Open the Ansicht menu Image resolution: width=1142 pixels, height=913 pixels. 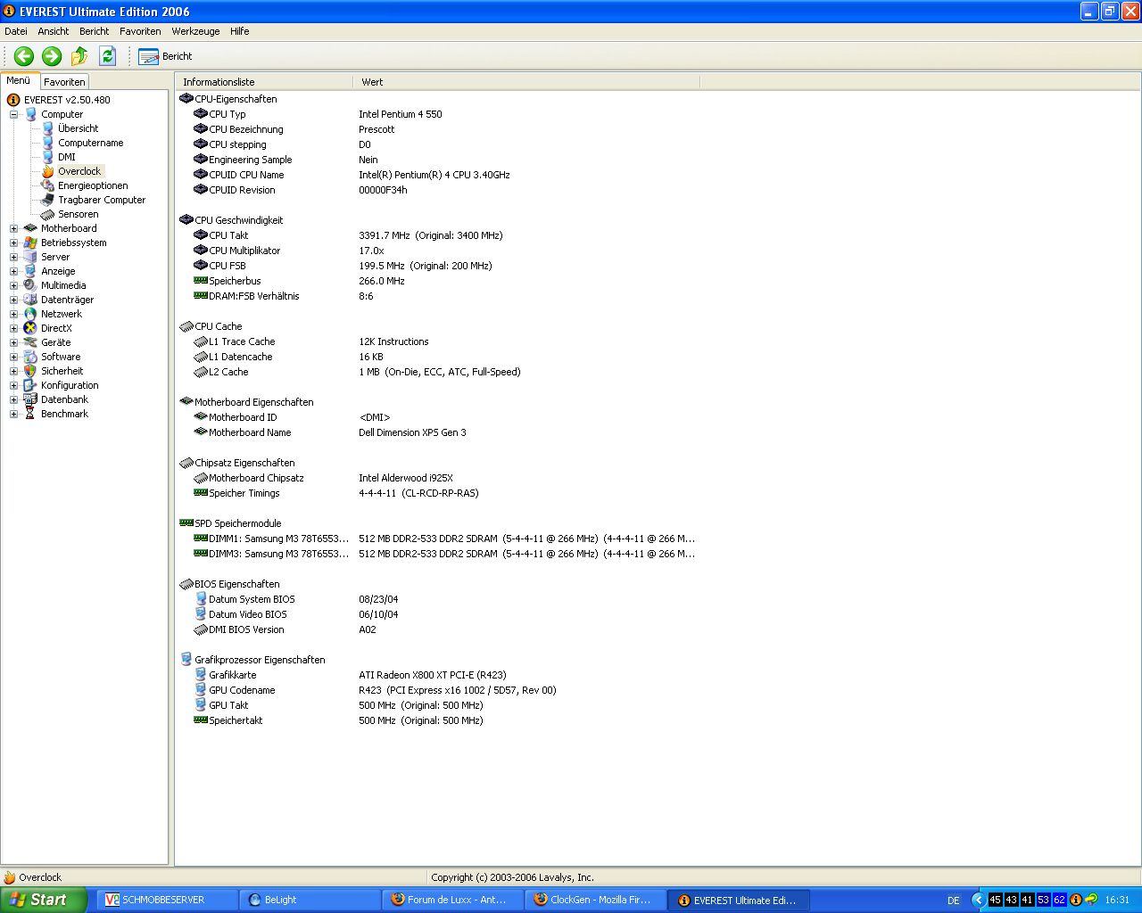[x=54, y=31]
